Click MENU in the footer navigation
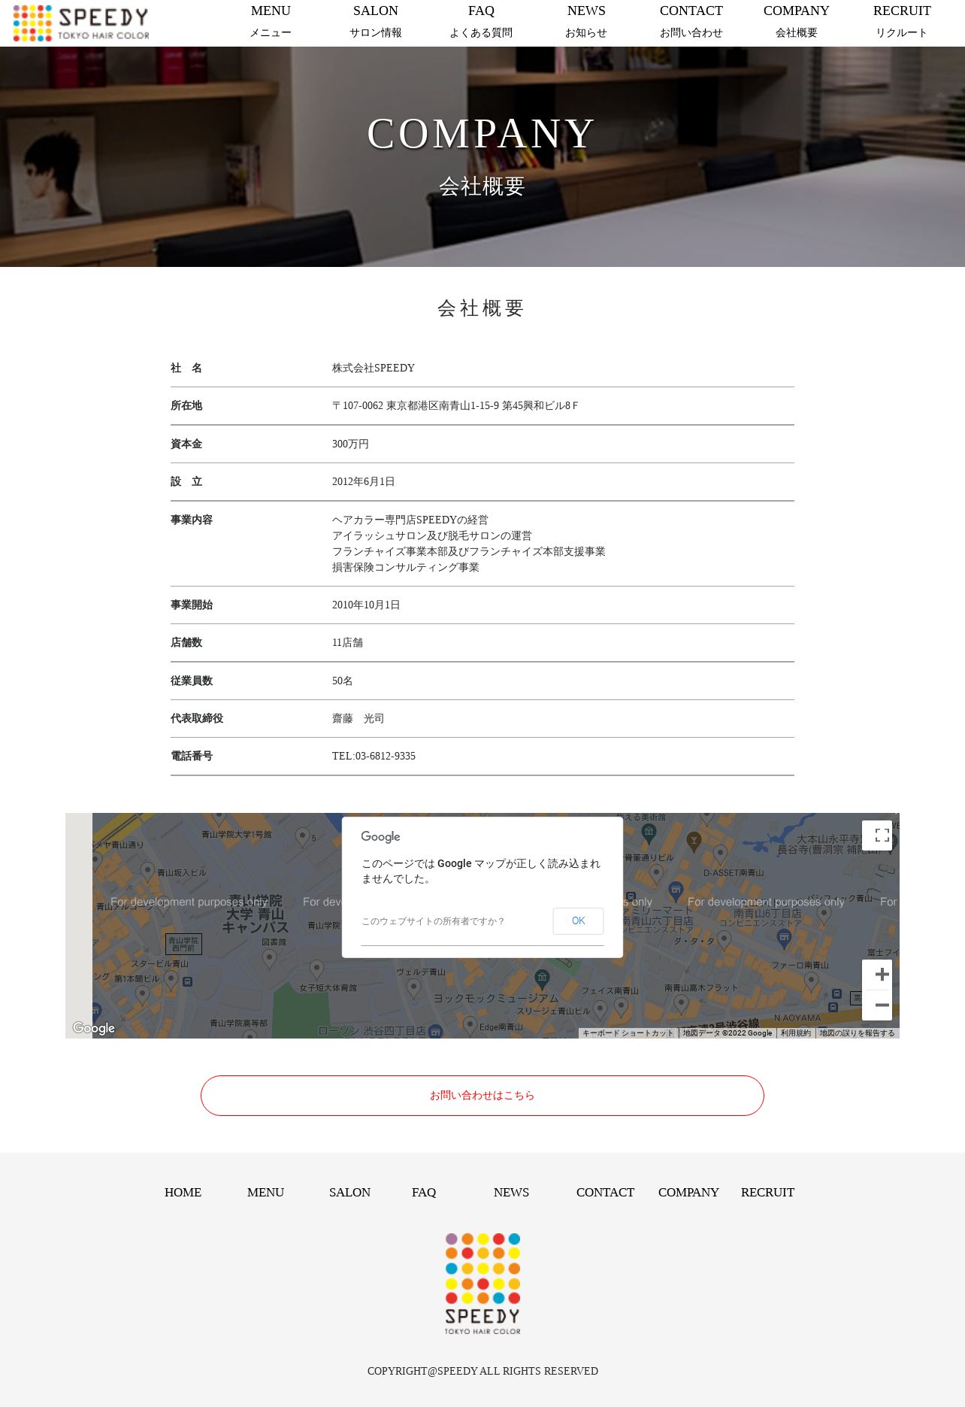Viewport: 965px width, 1407px height. 265,1193
